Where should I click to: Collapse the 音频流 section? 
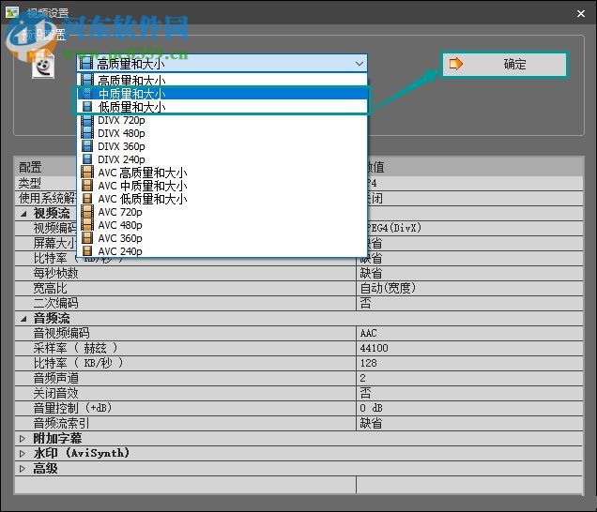pos(23,319)
